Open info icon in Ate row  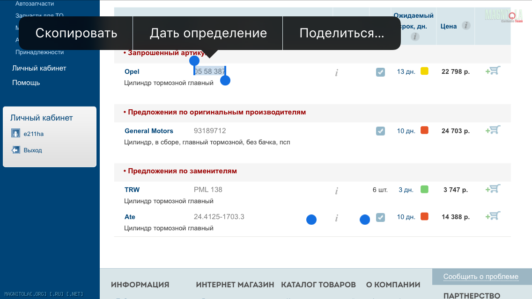coord(337,218)
